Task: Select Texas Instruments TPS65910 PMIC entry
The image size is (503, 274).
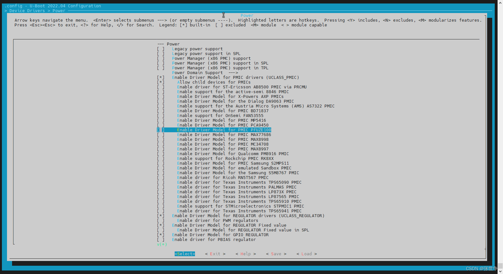Action: 239,202
